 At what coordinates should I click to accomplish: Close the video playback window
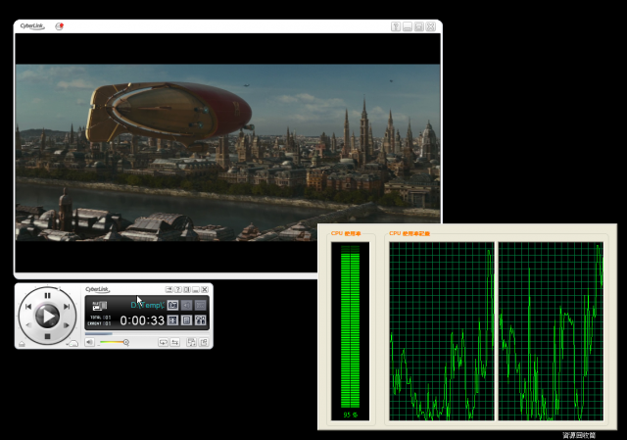point(430,26)
